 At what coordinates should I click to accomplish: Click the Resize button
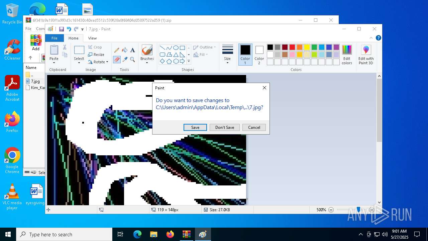96,55
